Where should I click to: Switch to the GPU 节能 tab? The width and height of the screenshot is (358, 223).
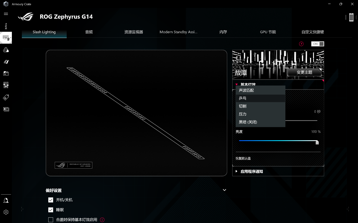point(268,32)
